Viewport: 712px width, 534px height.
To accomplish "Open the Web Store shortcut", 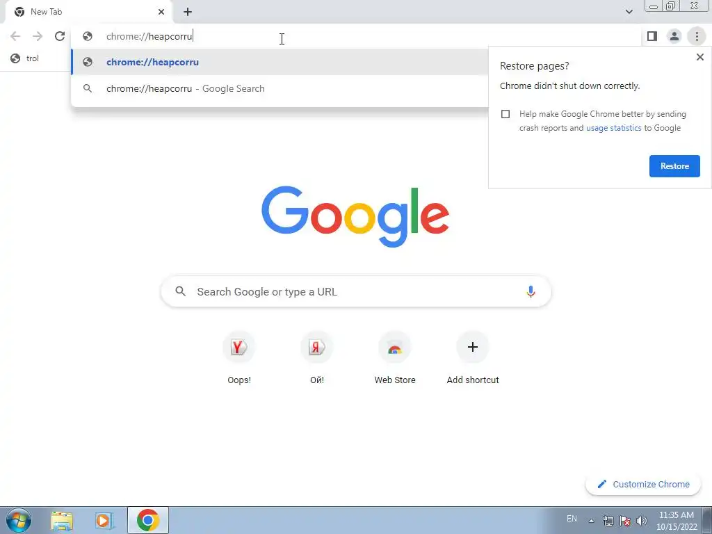I will coord(395,358).
